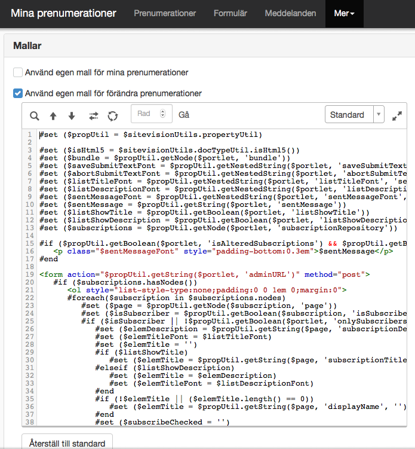Click the '#foreach($subscription in' line
The width and height of the screenshot is (415, 449).
177,298
